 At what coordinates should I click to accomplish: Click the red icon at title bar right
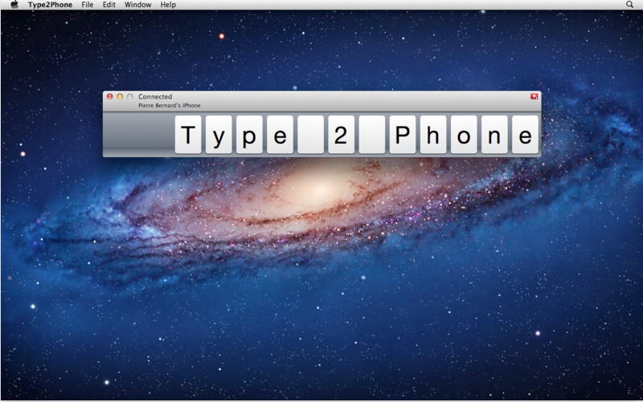pyautogui.click(x=534, y=96)
